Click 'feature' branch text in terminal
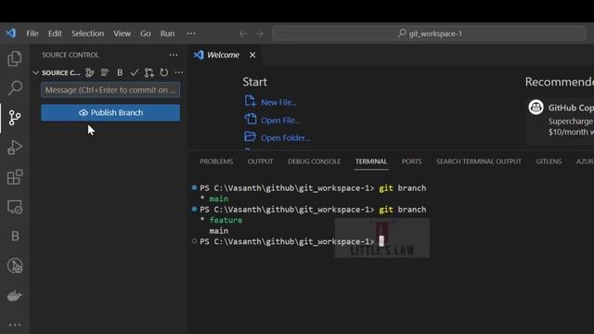The height and width of the screenshot is (334, 594). point(226,220)
